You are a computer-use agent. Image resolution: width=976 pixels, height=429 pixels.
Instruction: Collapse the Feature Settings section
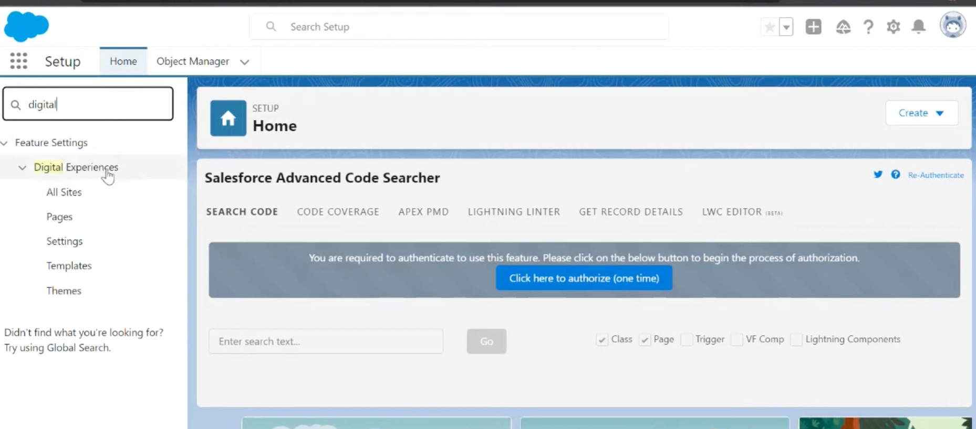click(x=4, y=143)
